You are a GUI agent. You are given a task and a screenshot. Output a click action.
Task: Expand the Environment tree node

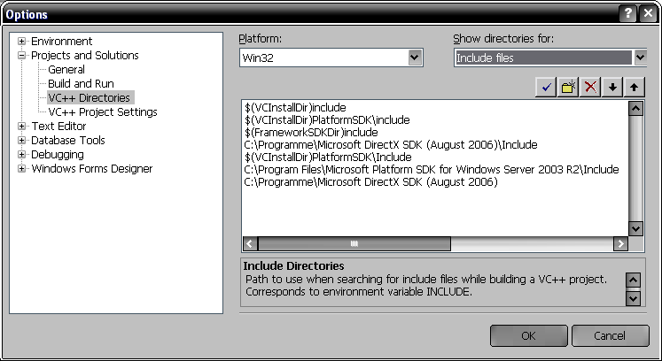click(22, 42)
